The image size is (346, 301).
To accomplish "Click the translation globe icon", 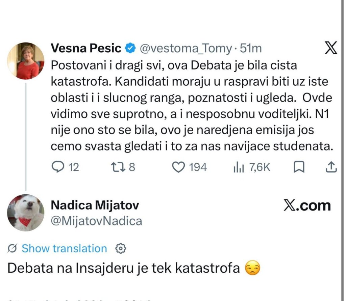I will 12,249.
